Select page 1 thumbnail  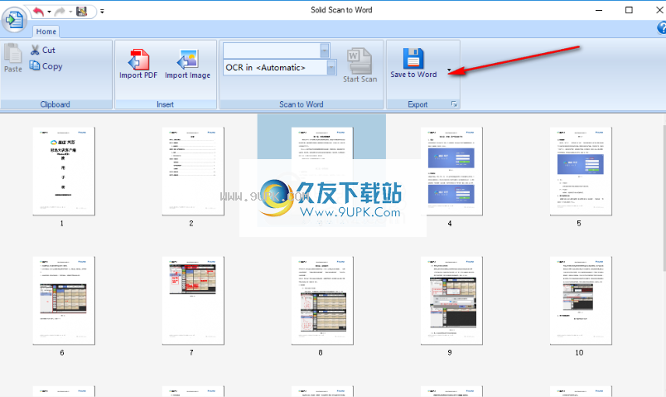click(64, 172)
